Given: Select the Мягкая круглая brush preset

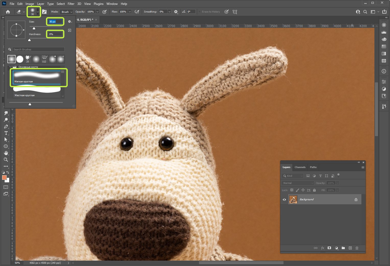Looking at the screenshot, I should [x=37, y=77].
